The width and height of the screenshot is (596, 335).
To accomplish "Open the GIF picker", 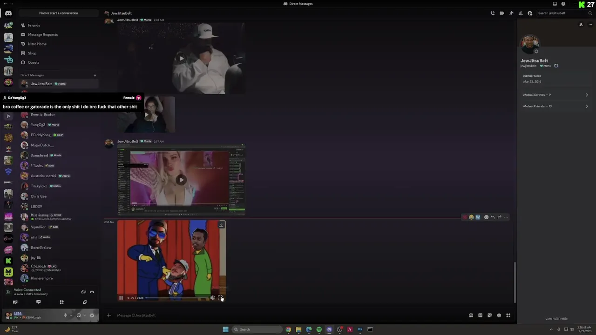I will [x=480, y=315].
